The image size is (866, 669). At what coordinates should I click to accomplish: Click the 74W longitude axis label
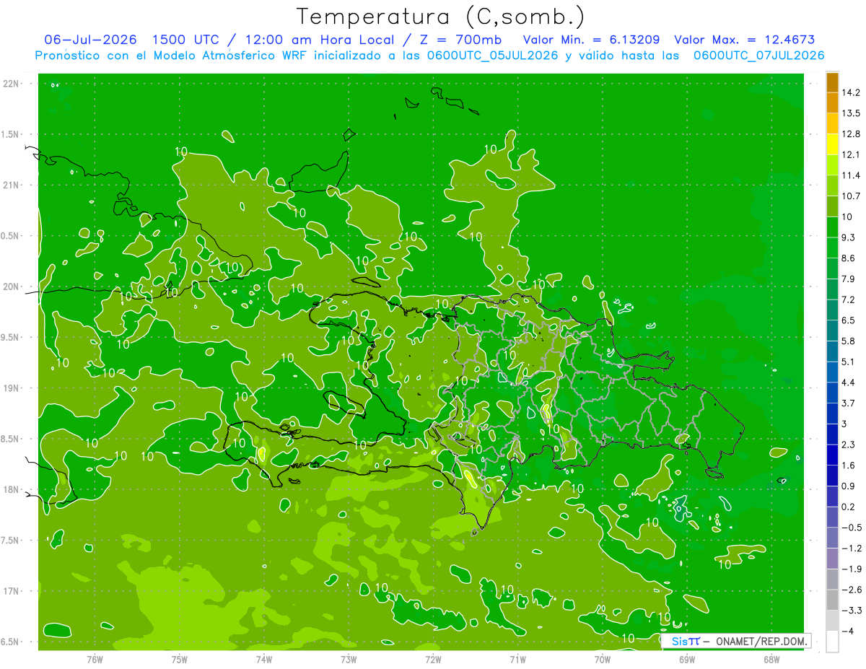[x=264, y=658]
